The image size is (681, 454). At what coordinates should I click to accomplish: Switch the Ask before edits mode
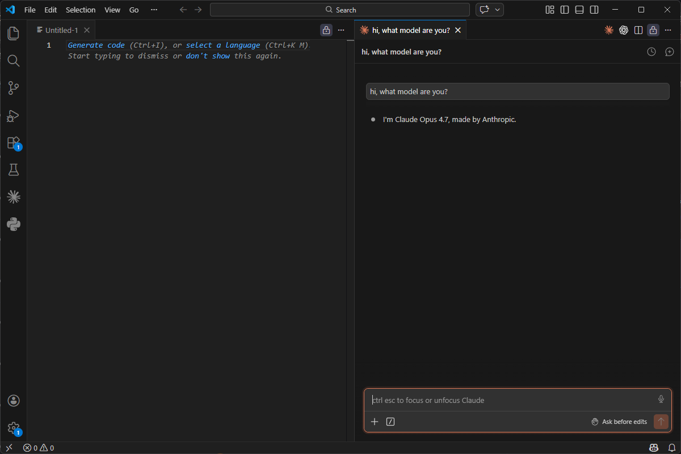(x=619, y=422)
